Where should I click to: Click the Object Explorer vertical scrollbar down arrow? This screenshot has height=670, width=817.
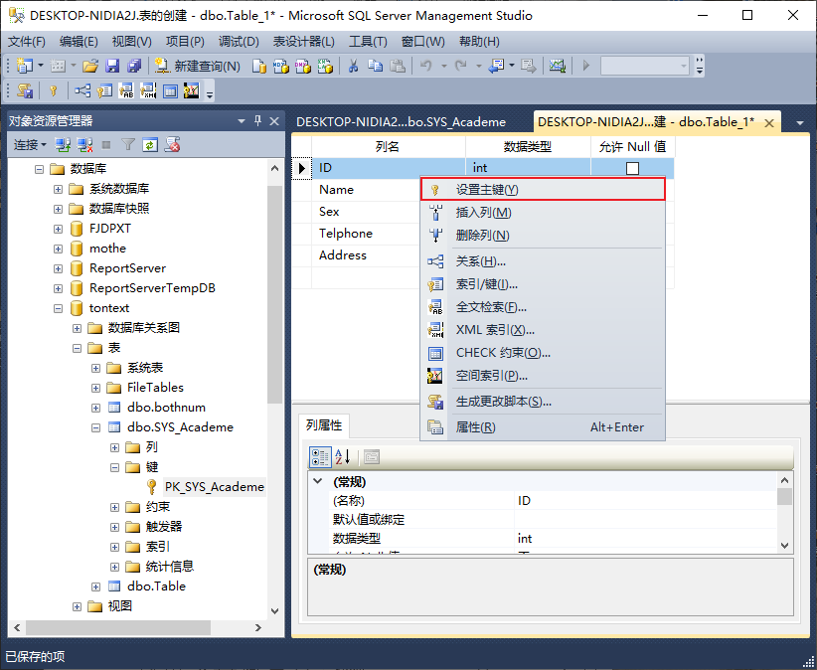275,611
